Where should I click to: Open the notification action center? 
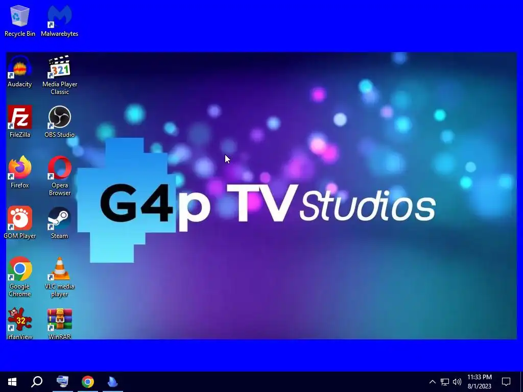tap(506, 382)
